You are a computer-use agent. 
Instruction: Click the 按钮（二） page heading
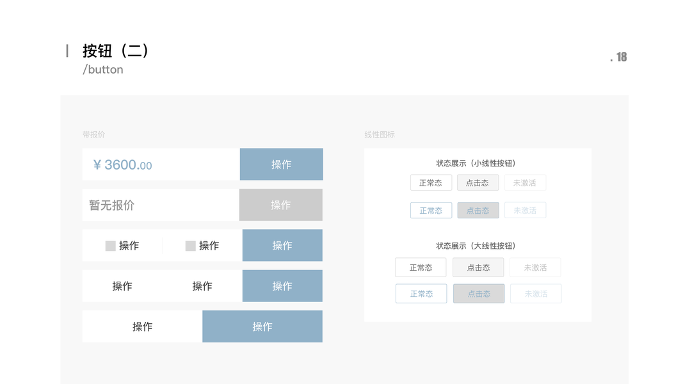point(116,51)
